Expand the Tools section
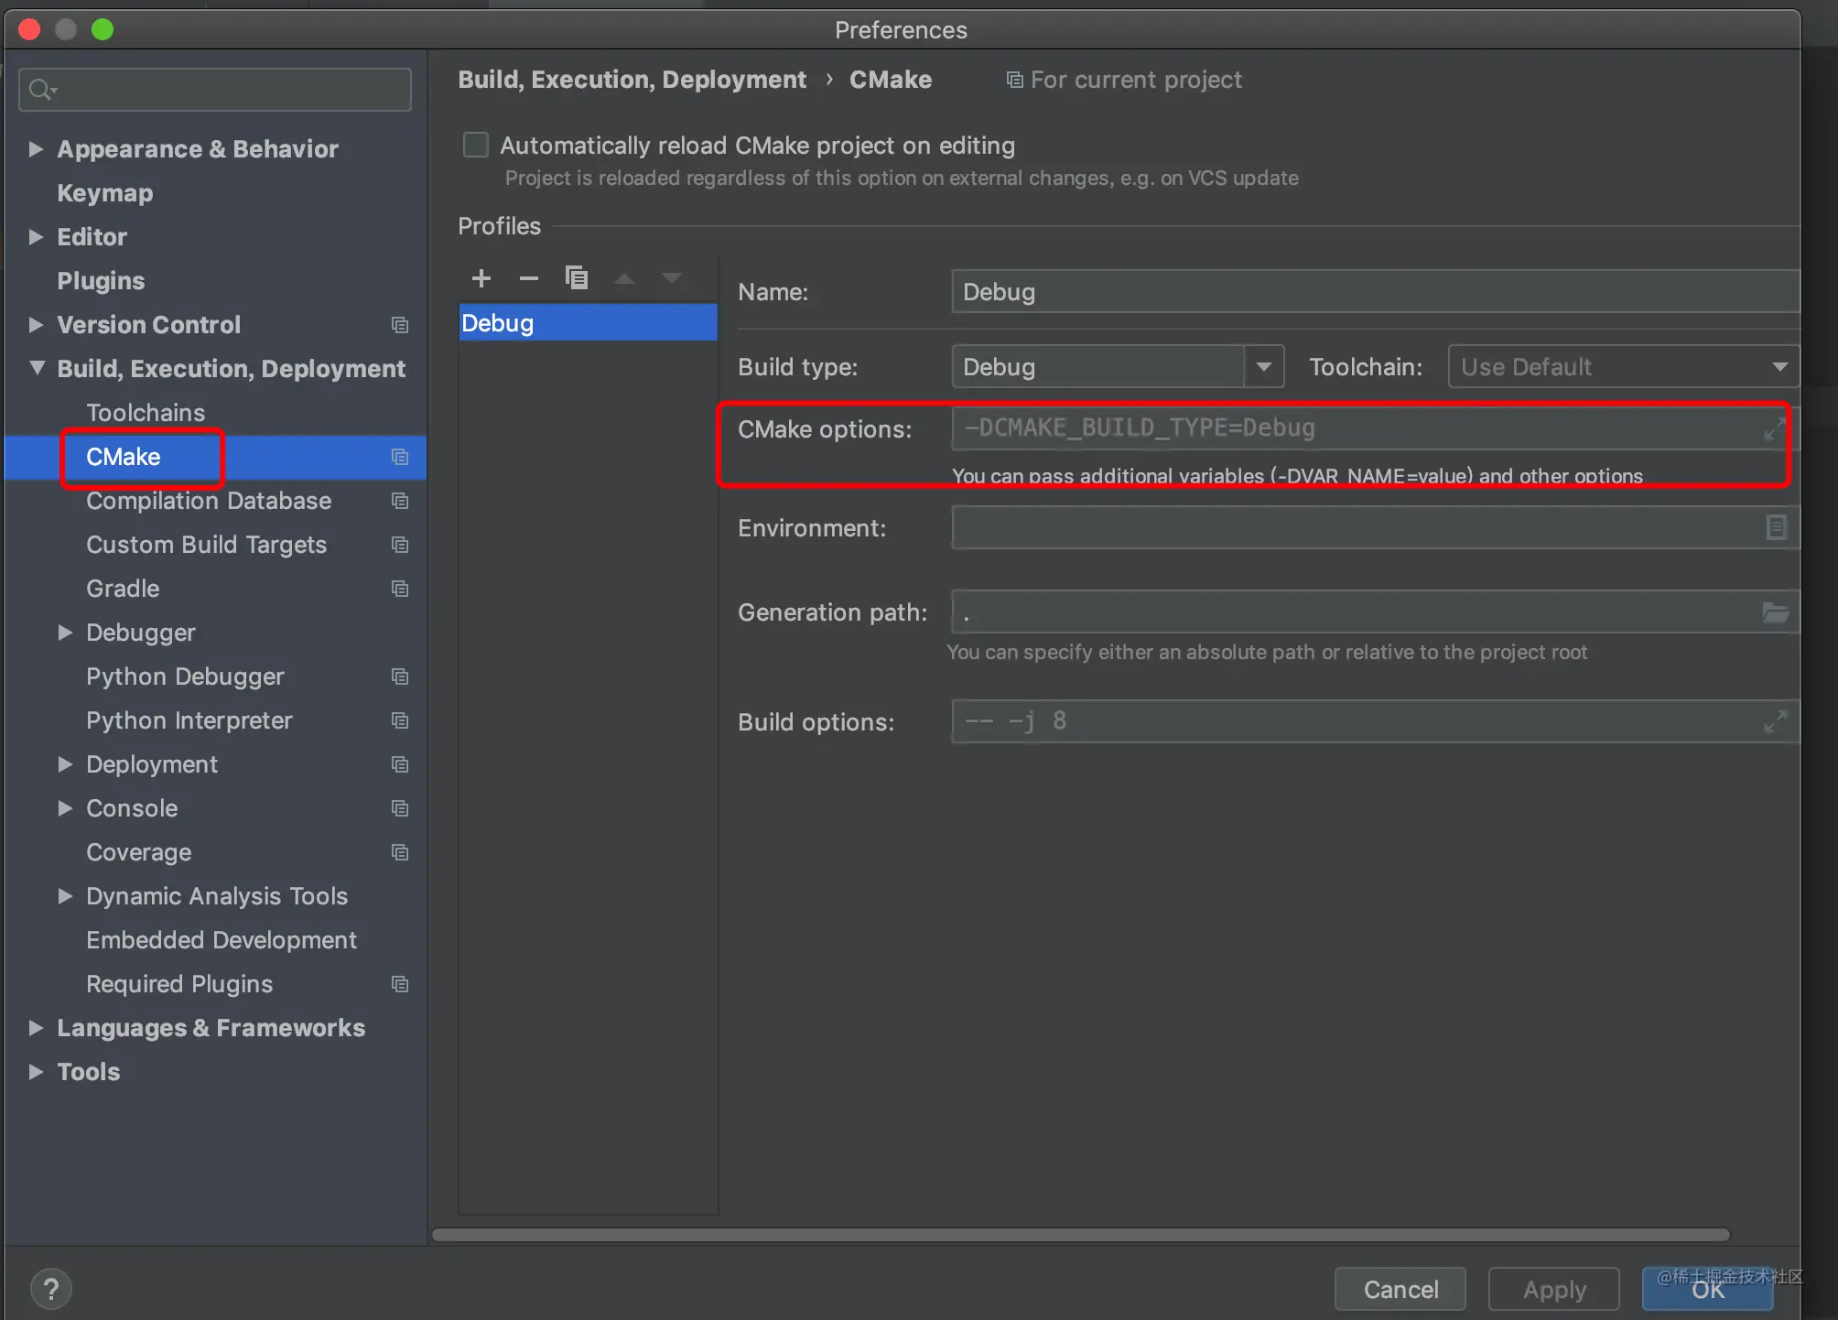Screen dimensions: 1838x1320 pos(36,1071)
